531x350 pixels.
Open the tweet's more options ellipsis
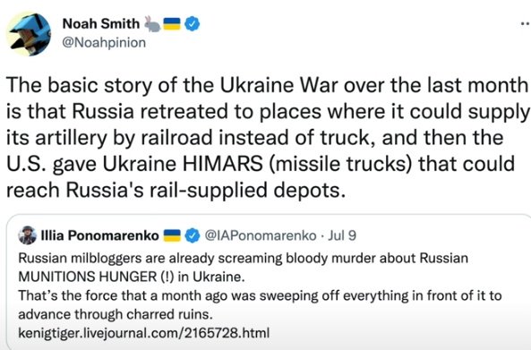click(x=525, y=23)
